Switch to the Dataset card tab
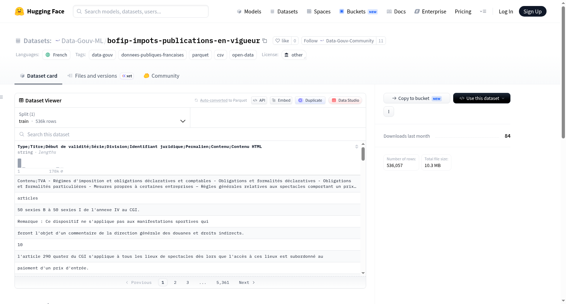566x304 pixels. click(x=39, y=76)
